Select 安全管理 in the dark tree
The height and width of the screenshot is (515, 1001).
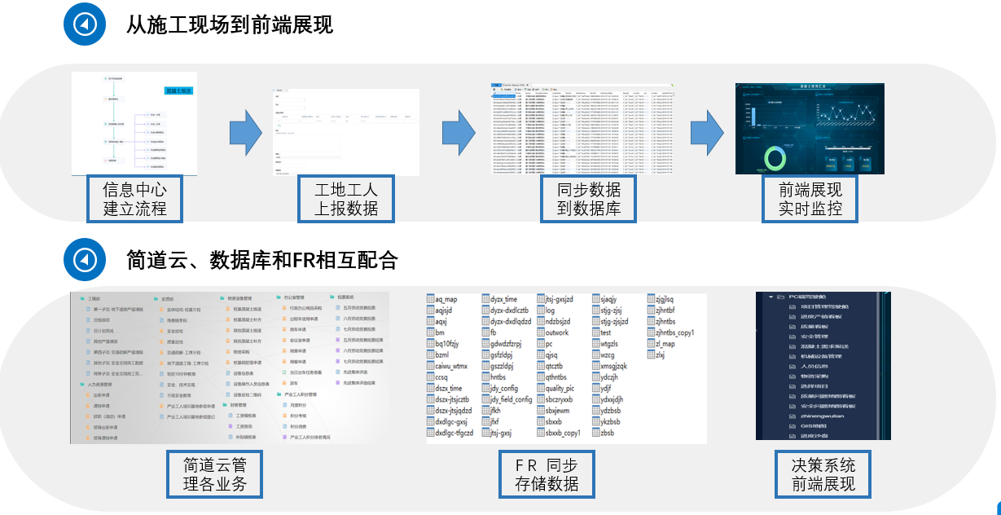tap(815, 336)
